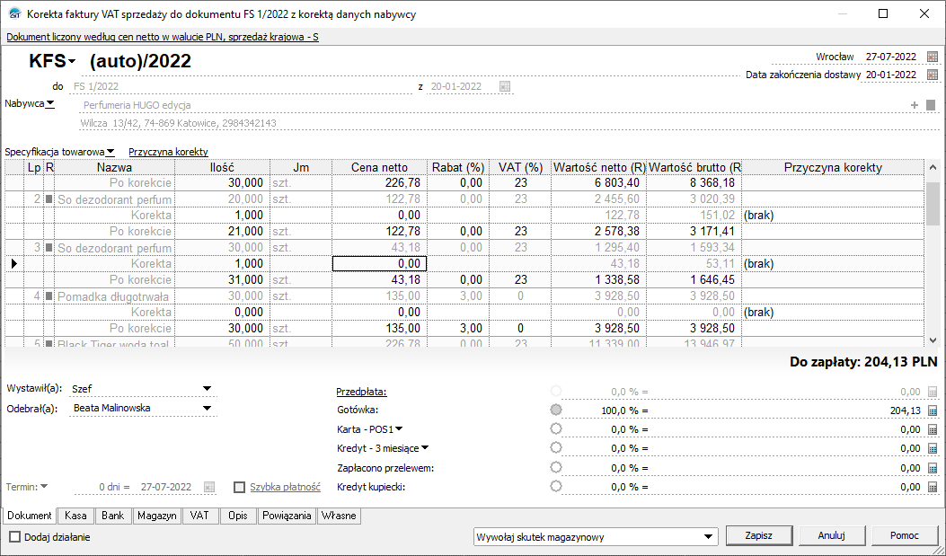Viewport: 946px width, 556px height.
Task: Click row marker icon for item 3 So dezodorant
Action: pos(49,247)
